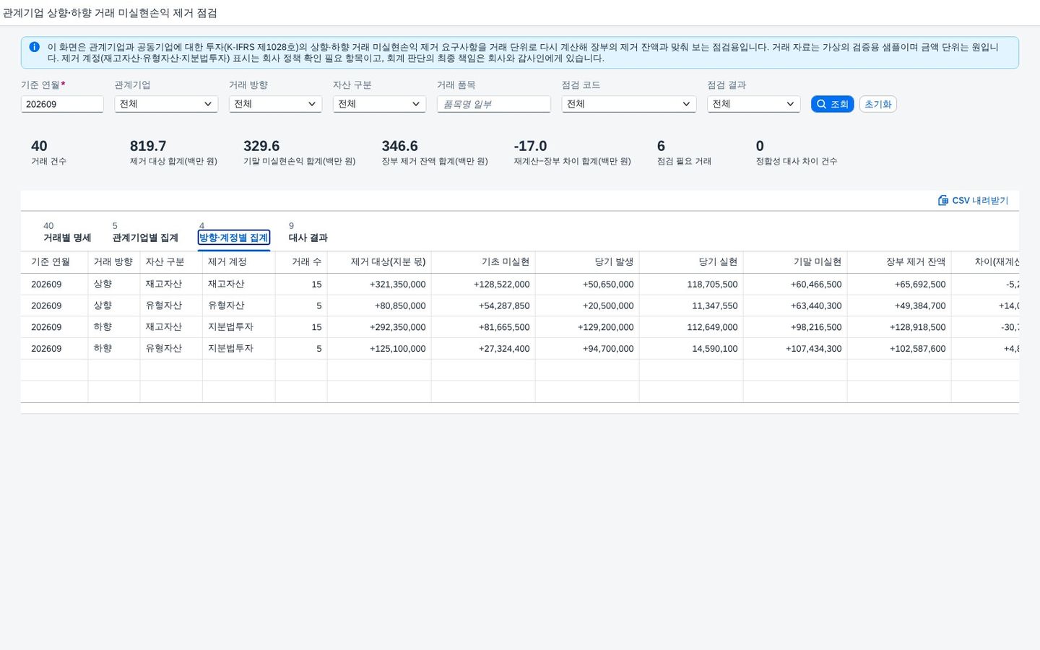Expand the 자산 구분 dropdown

[x=379, y=104]
